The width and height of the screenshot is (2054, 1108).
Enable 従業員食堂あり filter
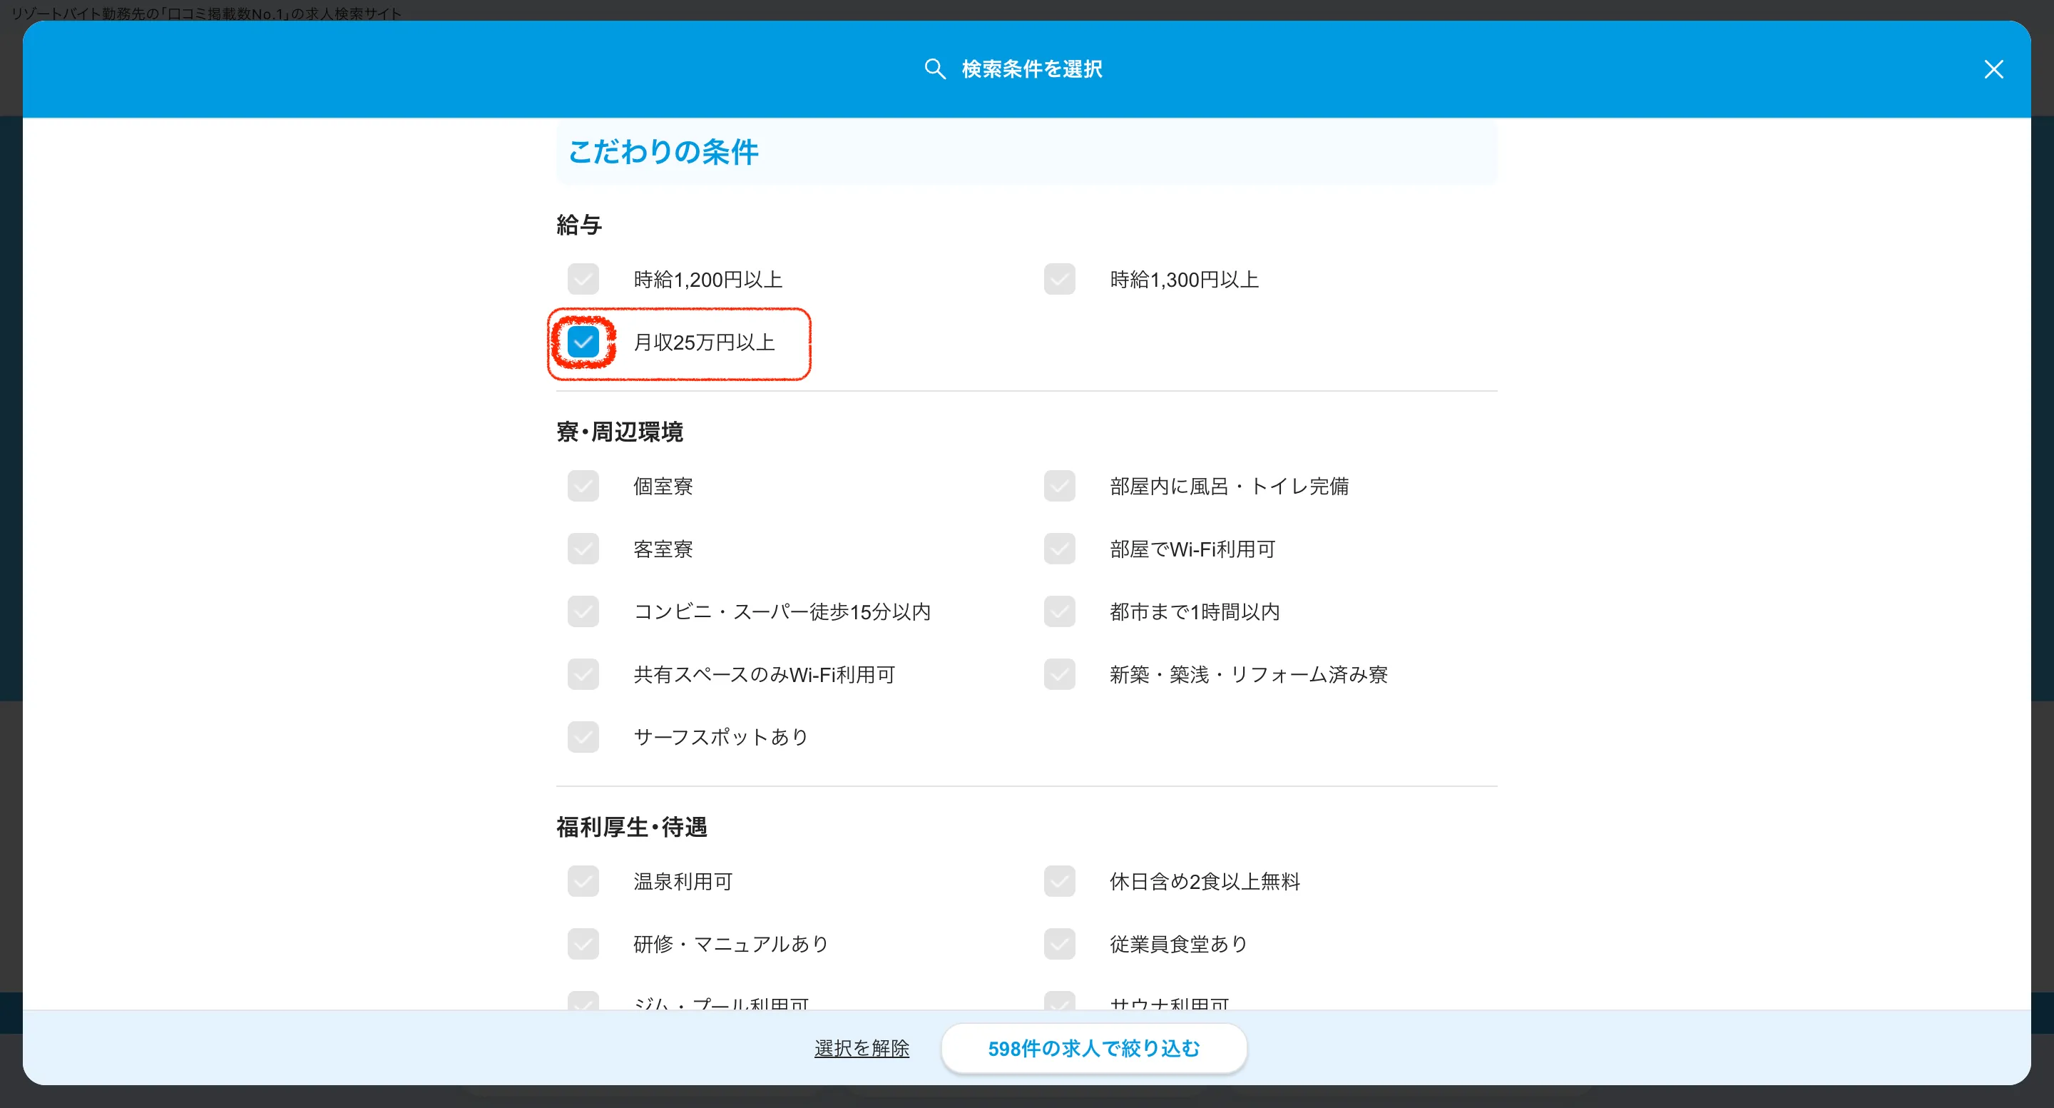click(1059, 944)
